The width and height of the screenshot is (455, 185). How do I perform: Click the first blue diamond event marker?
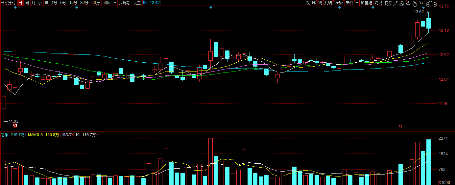[15, 8]
